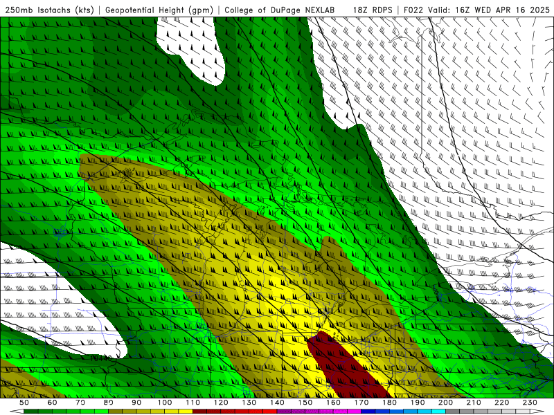This screenshot has width=554, height=415.
Task: Click the 220 legend scale number
Action: pos(501,403)
